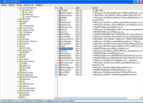
Task: Click the LGSI value icon
Action: point(60,46)
